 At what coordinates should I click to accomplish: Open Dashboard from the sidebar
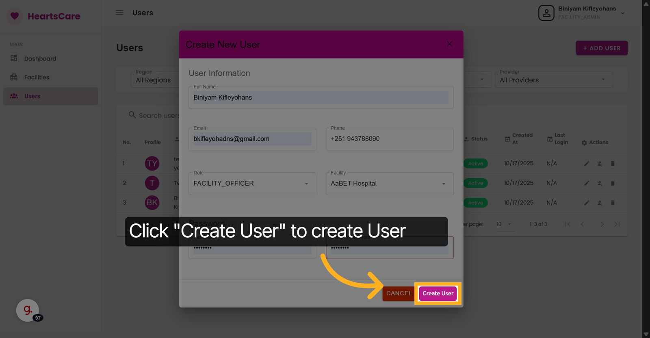click(40, 58)
